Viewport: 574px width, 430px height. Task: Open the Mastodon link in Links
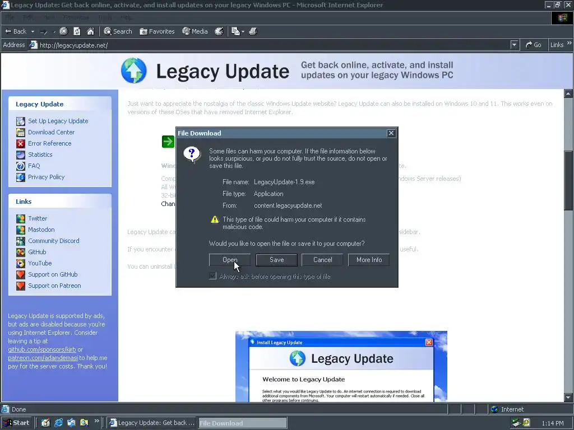41,230
